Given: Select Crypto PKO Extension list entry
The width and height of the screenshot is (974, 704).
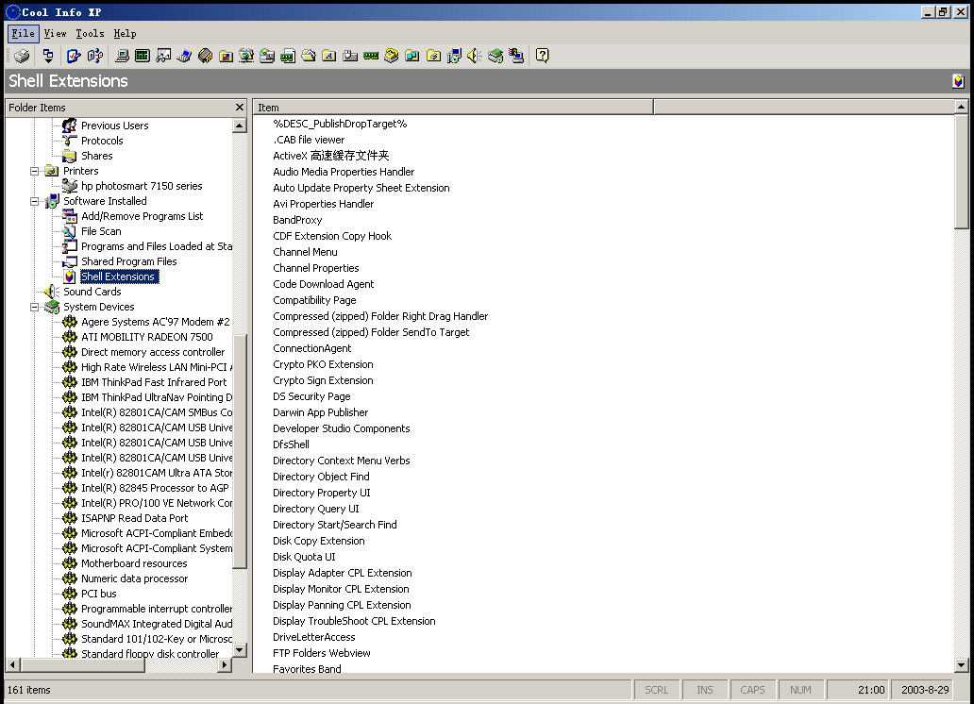Looking at the screenshot, I should (x=323, y=364).
